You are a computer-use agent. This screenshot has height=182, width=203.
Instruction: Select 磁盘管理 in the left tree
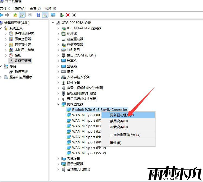(x=21, y=72)
